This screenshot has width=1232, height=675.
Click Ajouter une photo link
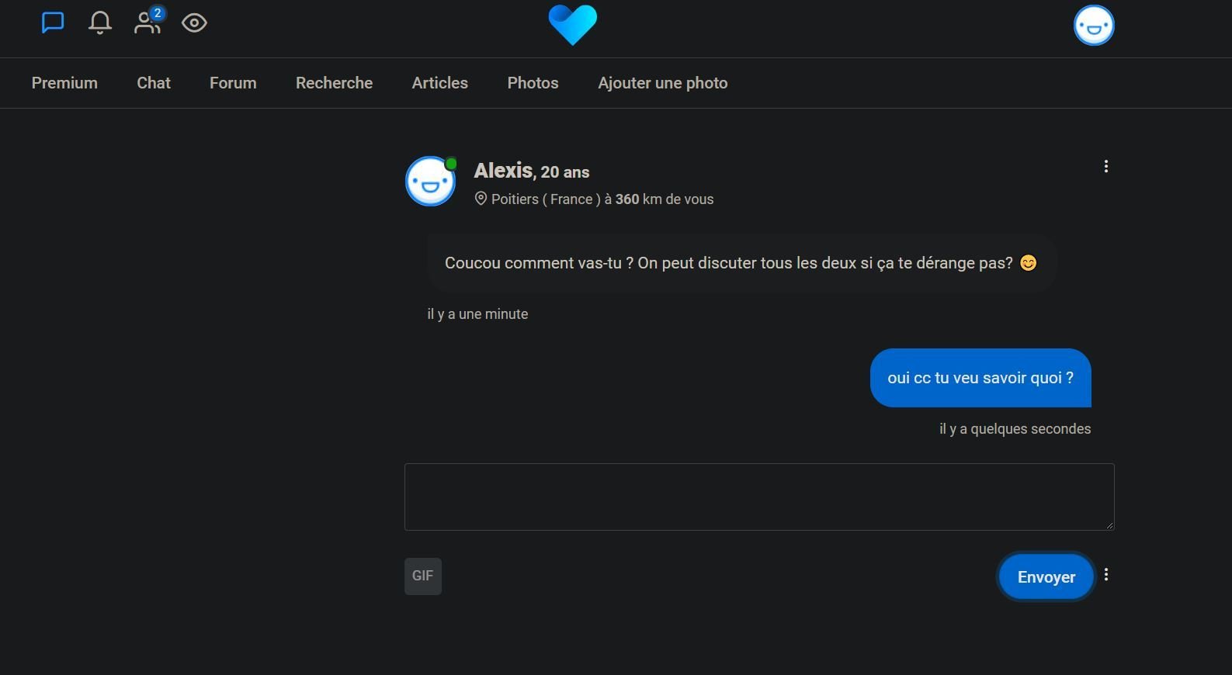pos(663,83)
